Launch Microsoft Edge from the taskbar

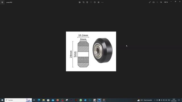[x=39, y=100]
